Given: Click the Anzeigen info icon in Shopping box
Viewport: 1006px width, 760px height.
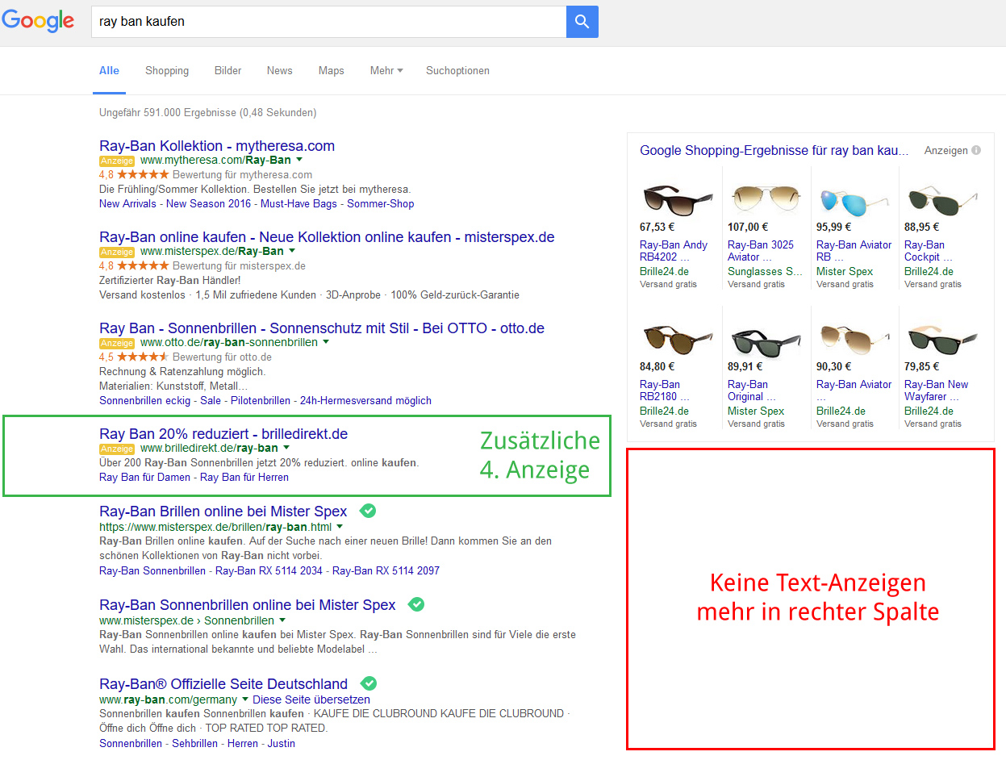Looking at the screenshot, I should point(976,150).
